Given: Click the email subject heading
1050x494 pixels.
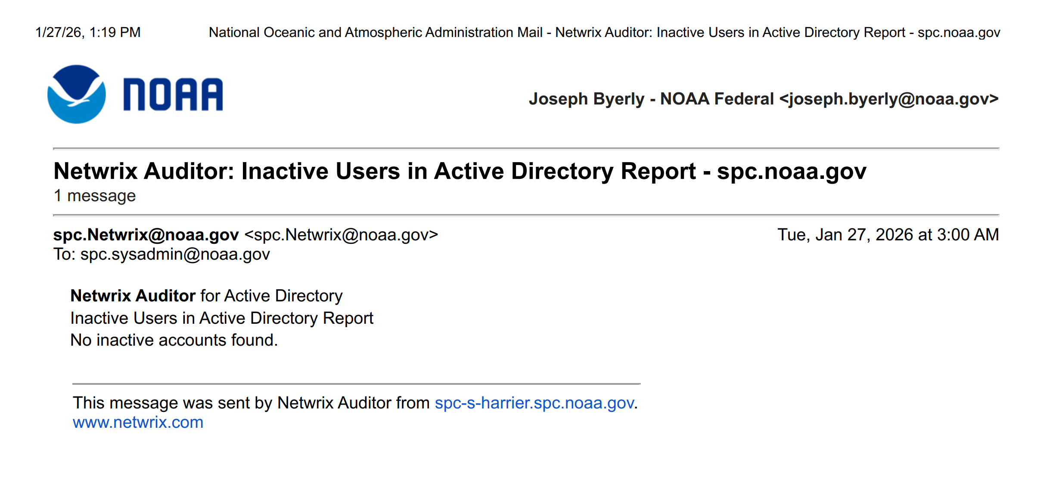Looking at the screenshot, I should point(460,171).
